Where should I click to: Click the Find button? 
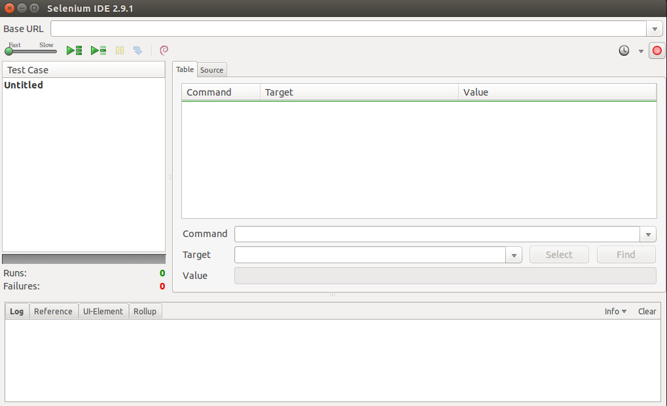[x=626, y=255]
